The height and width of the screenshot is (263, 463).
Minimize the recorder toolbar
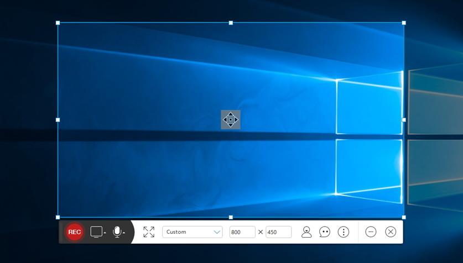371,232
